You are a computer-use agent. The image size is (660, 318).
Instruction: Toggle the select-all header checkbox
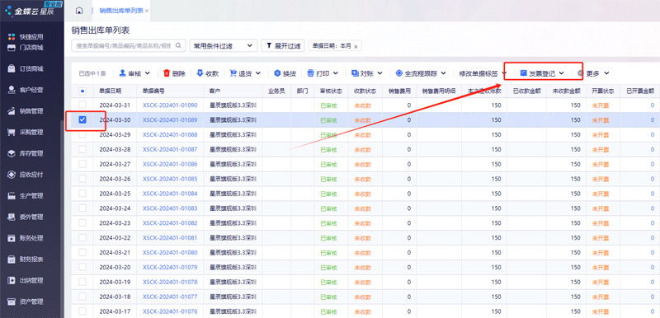pos(82,91)
